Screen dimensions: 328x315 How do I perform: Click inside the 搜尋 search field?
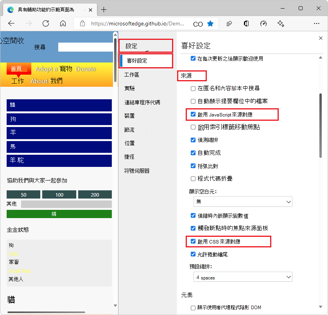[x=84, y=47]
